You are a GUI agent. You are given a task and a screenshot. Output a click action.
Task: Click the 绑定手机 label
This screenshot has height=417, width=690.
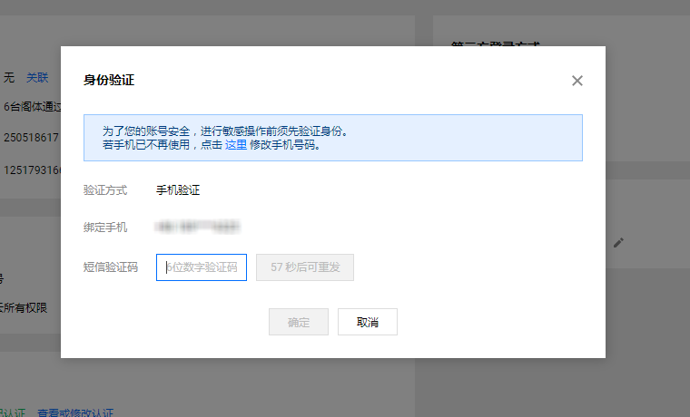click(105, 228)
